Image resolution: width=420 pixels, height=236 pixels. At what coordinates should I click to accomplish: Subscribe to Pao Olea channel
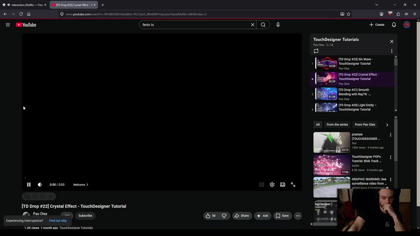tap(85, 216)
